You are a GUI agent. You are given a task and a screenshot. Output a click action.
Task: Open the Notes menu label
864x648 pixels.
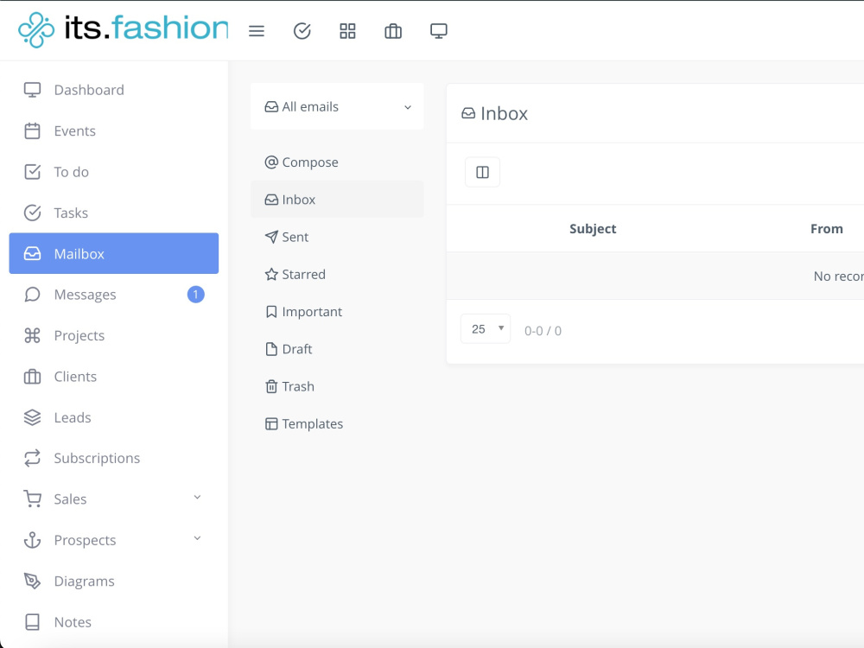[73, 622]
